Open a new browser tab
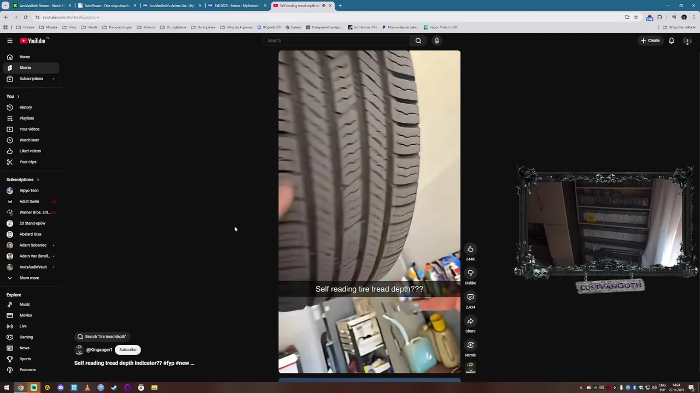Screen dimensions: 700x393 (340, 5)
